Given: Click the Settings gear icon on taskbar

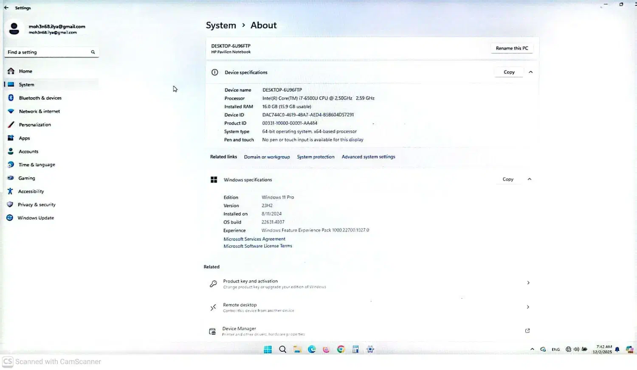Looking at the screenshot, I should pos(370,349).
